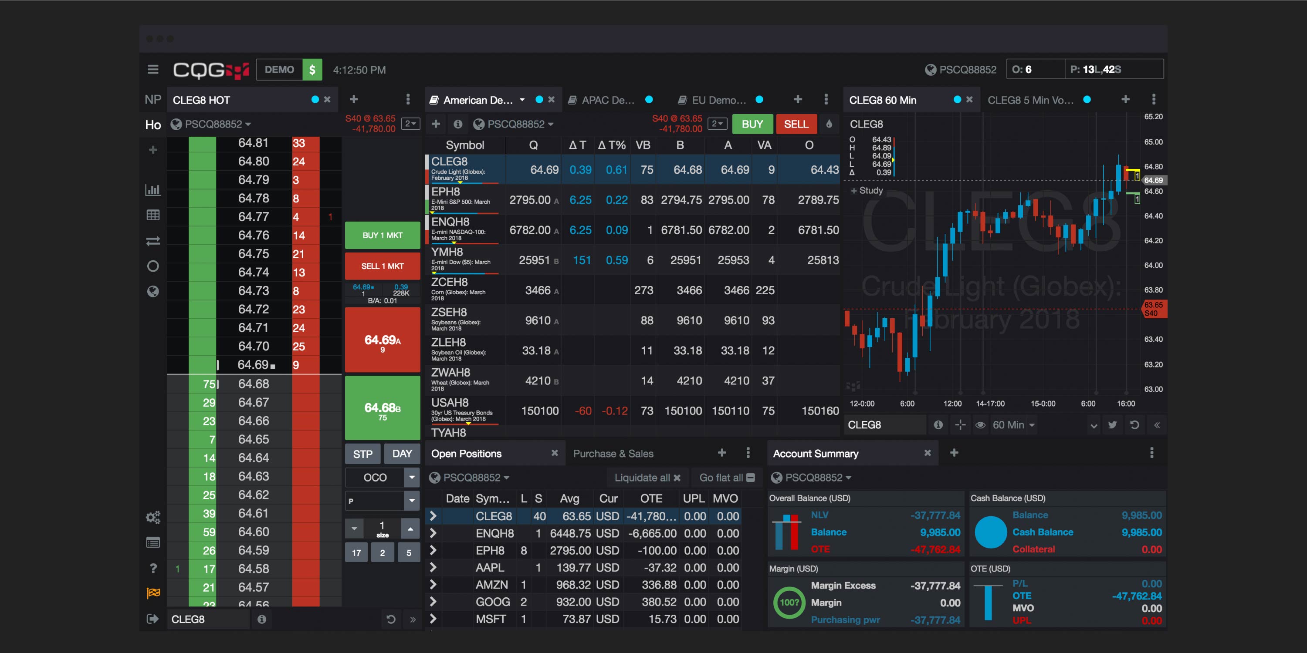Click the CLEG8 symbol input in chart footer
1307x653 pixels.
click(x=885, y=425)
